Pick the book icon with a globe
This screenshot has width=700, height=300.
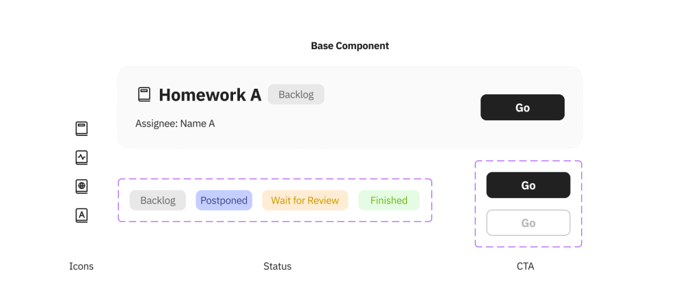click(81, 187)
